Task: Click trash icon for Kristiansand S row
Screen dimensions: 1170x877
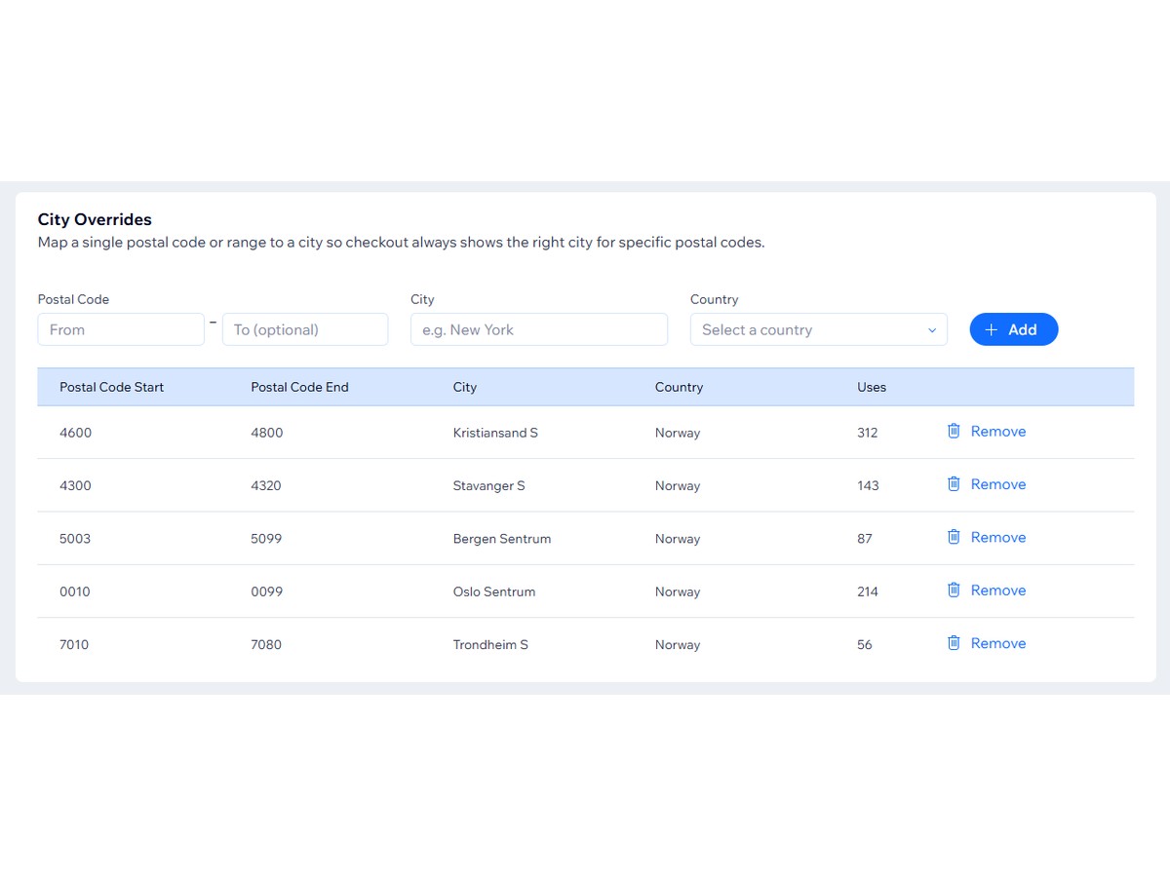Action: coord(954,431)
